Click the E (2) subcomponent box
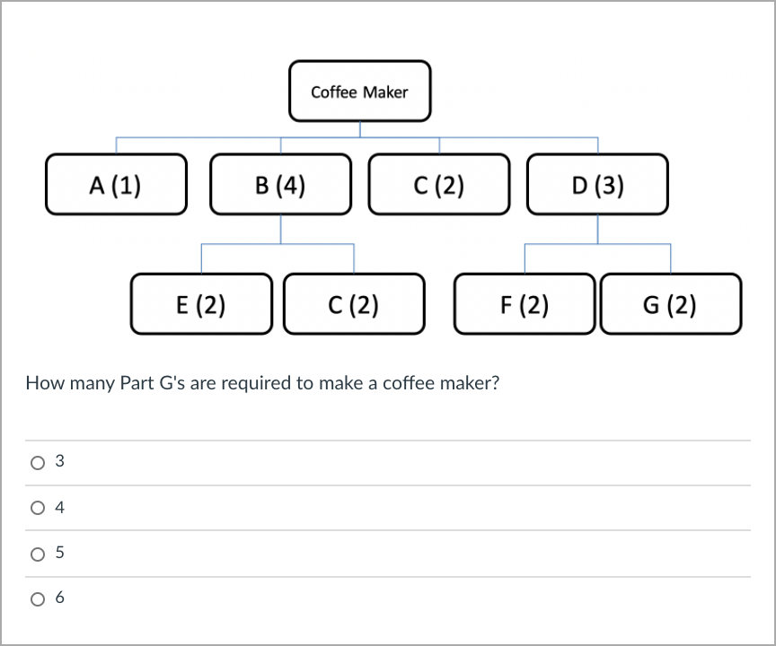The image size is (776, 646). coord(201,303)
